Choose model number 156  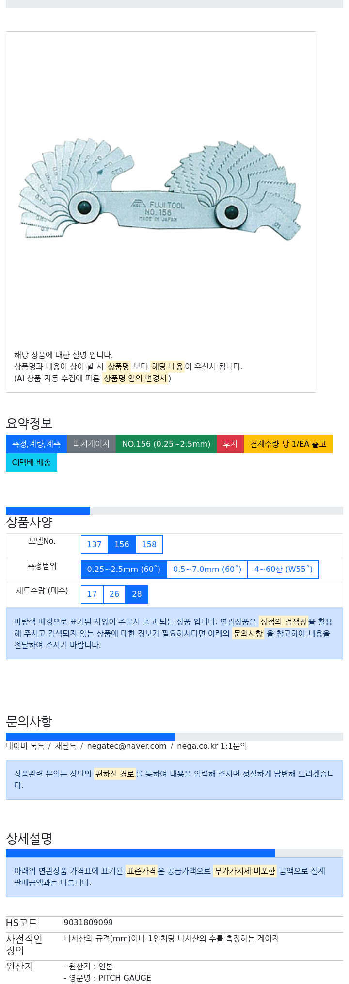[122, 545]
